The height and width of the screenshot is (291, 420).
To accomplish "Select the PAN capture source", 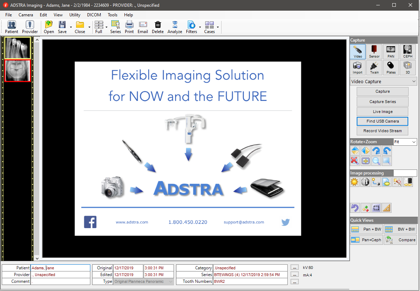I will click(391, 52).
